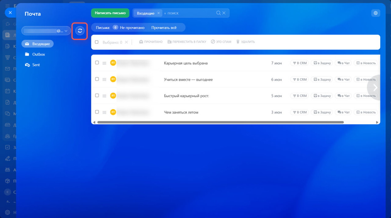
Task: Click в Чат on the 7 июн message
Action: point(343,63)
